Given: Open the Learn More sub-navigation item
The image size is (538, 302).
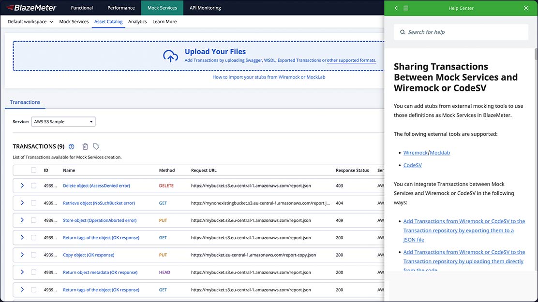Looking at the screenshot, I should tap(164, 22).
